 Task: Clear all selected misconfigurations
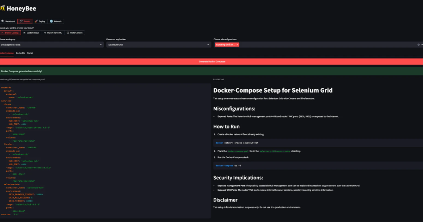pyautogui.click(x=418, y=45)
